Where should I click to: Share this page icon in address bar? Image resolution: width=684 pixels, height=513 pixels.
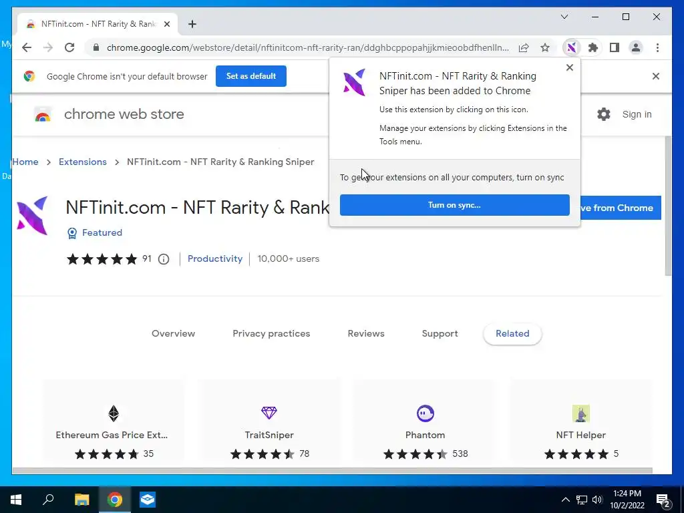tap(524, 47)
